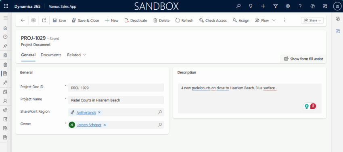Click Delete in the command bar
This screenshot has width=343, height=152.
pyautogui.click(x=161, y=20)
